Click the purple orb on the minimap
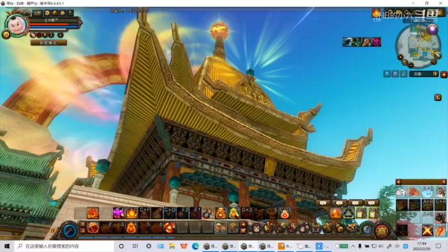Screen dimensions: 448x252 pos(432,30)
